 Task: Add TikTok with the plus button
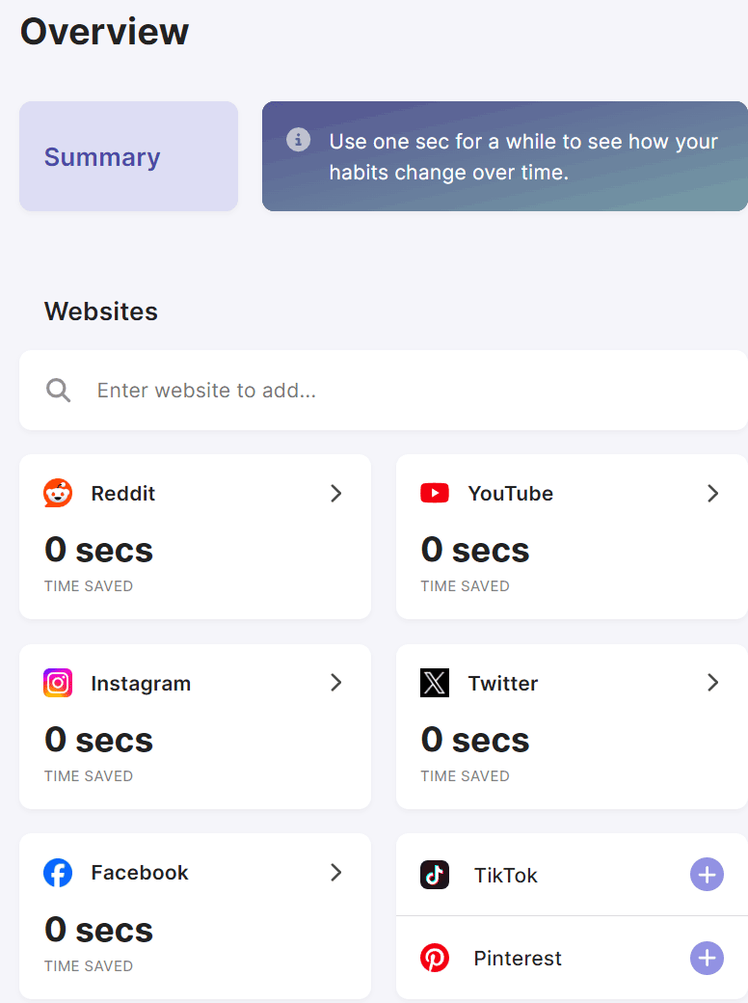[707, 875]
